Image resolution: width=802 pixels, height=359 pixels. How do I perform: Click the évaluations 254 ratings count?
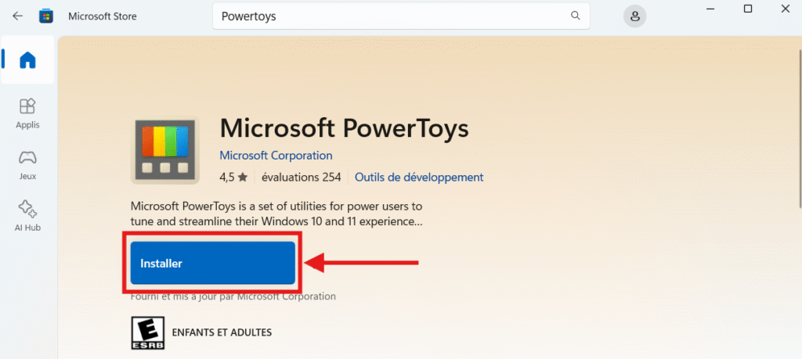[x=301, y=178]
